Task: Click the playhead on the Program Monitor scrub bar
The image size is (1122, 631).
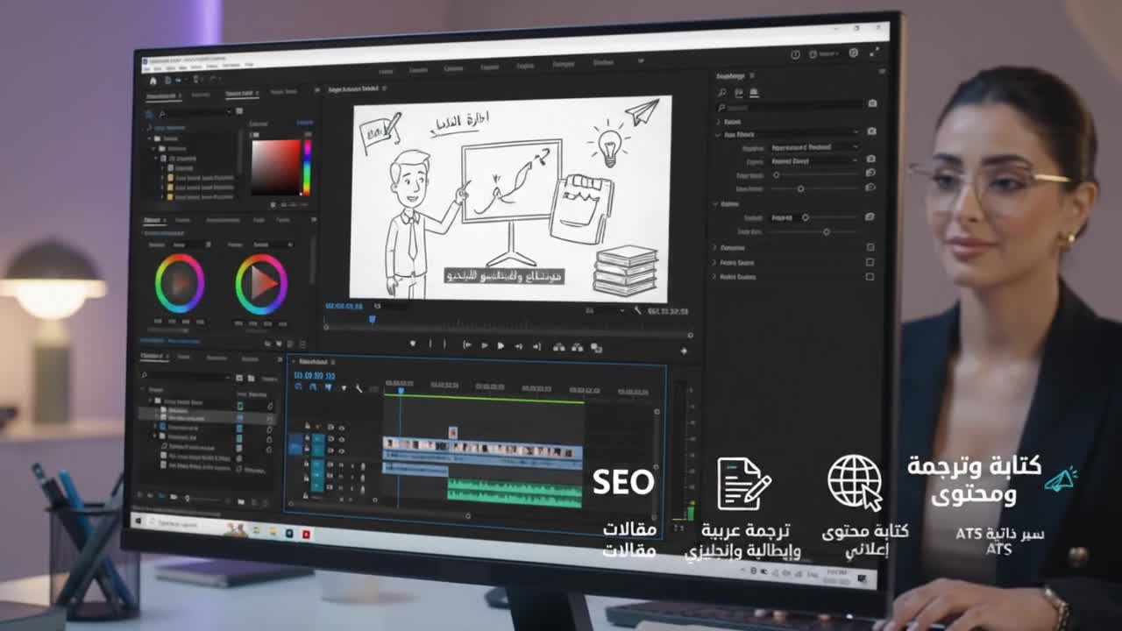Action: pos(372,320)
